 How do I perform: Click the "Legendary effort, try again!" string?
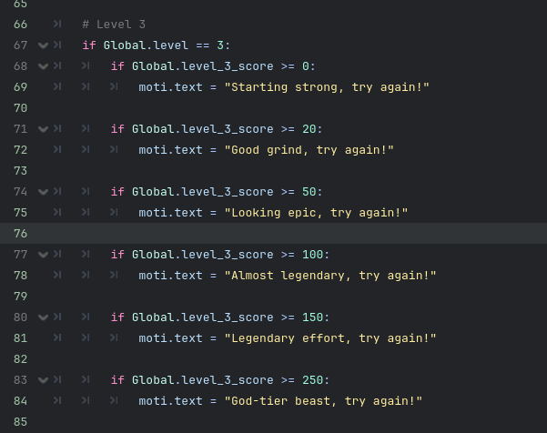click(x=330, y=338)
